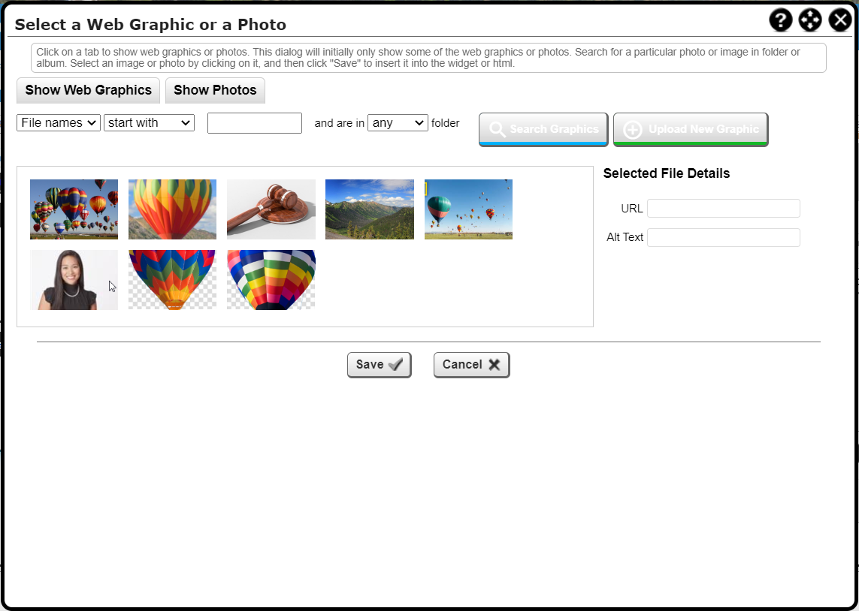The height and width of the screenshot is (611, 859).
Task: Close the dialog using the circular X icon
Action: click(839, 20)
